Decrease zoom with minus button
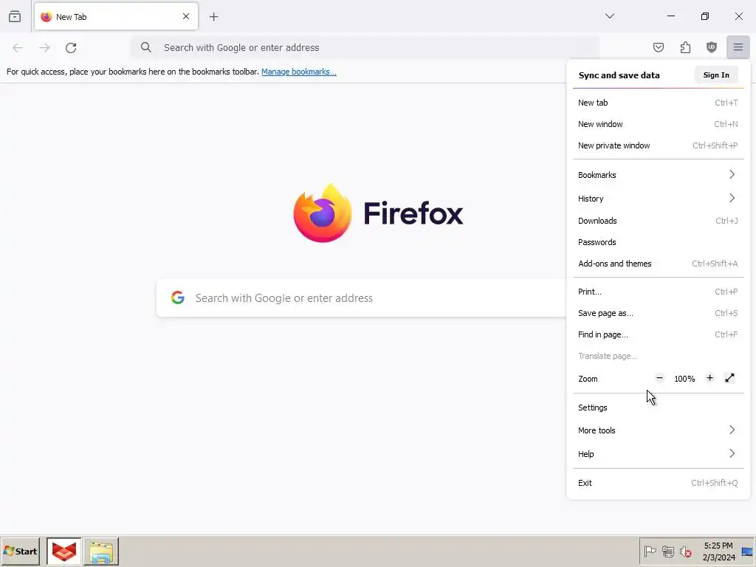The height and width of the screenshot is (567, 756). [659, 379]
